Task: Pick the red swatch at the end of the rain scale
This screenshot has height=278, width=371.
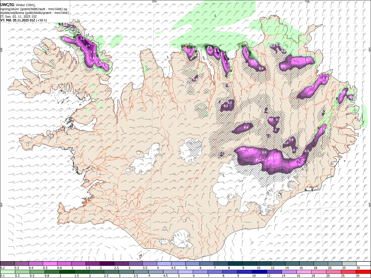Action: tap(363, 272)
